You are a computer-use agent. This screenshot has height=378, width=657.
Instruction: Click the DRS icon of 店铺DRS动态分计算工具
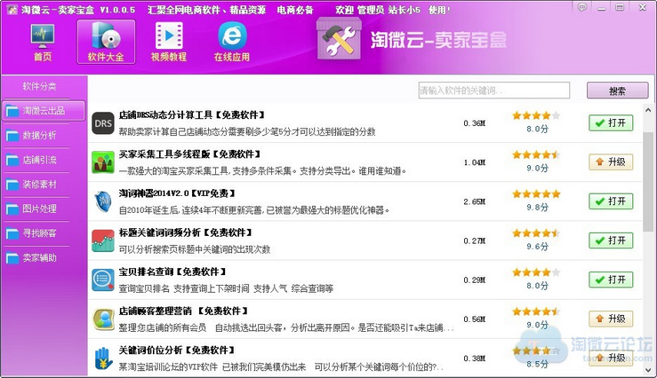[103, 123]
